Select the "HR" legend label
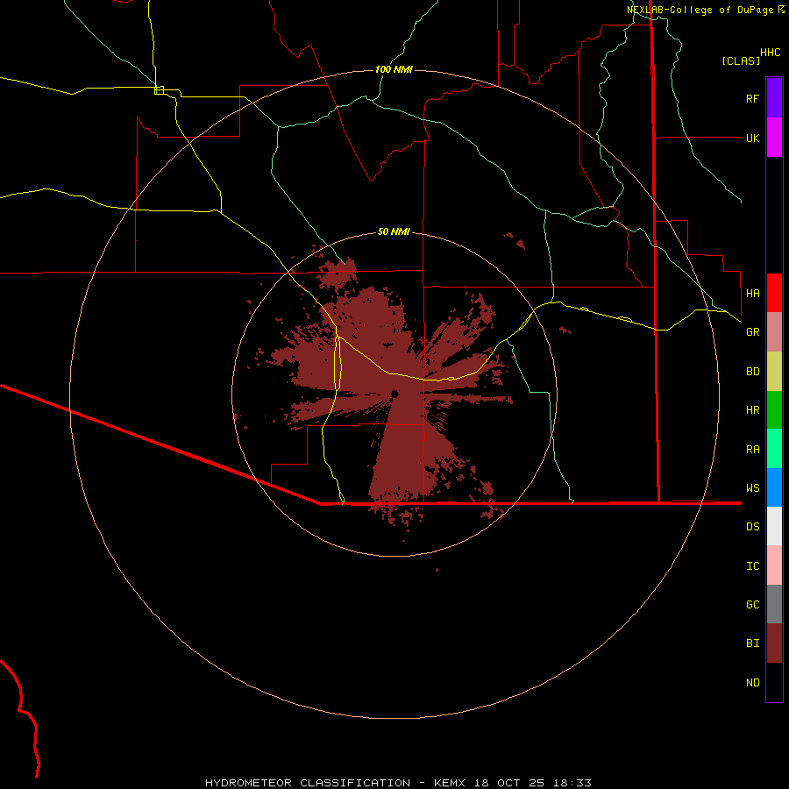Image resolution: width=789 pixels, height=789 pixels. pos(752,410)
